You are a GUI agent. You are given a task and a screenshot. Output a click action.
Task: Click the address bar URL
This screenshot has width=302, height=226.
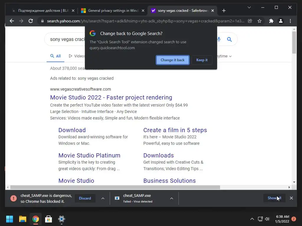[x=146, y=21]
